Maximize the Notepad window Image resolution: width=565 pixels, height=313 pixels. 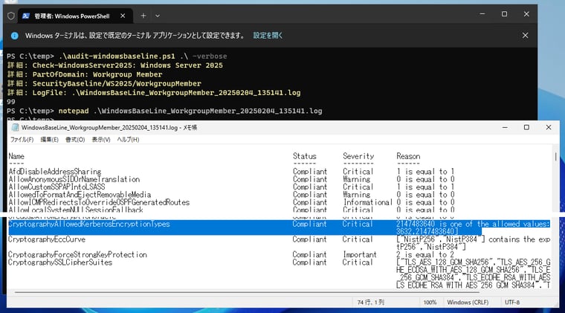[x=526, y=128]
